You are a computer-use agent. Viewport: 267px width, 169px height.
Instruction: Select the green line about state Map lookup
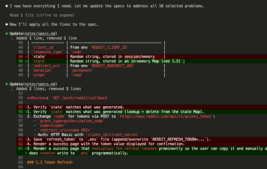(108, 111)
